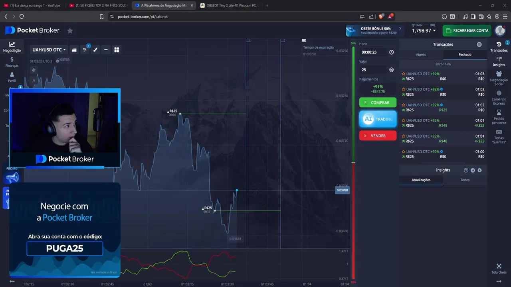The width and height of the screenshot is (511, 287).
Task: Select 01:00 UAH/USD OTC closed trade
Action: 443,154
